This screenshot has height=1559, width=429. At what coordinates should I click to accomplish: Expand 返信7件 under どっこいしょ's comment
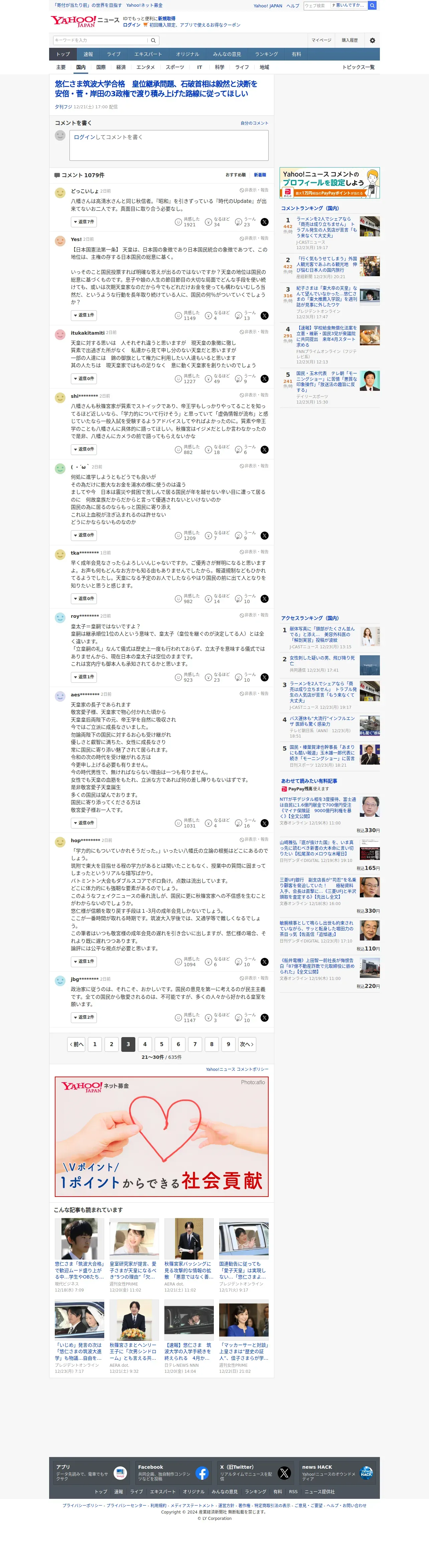(x=84, y=222)
